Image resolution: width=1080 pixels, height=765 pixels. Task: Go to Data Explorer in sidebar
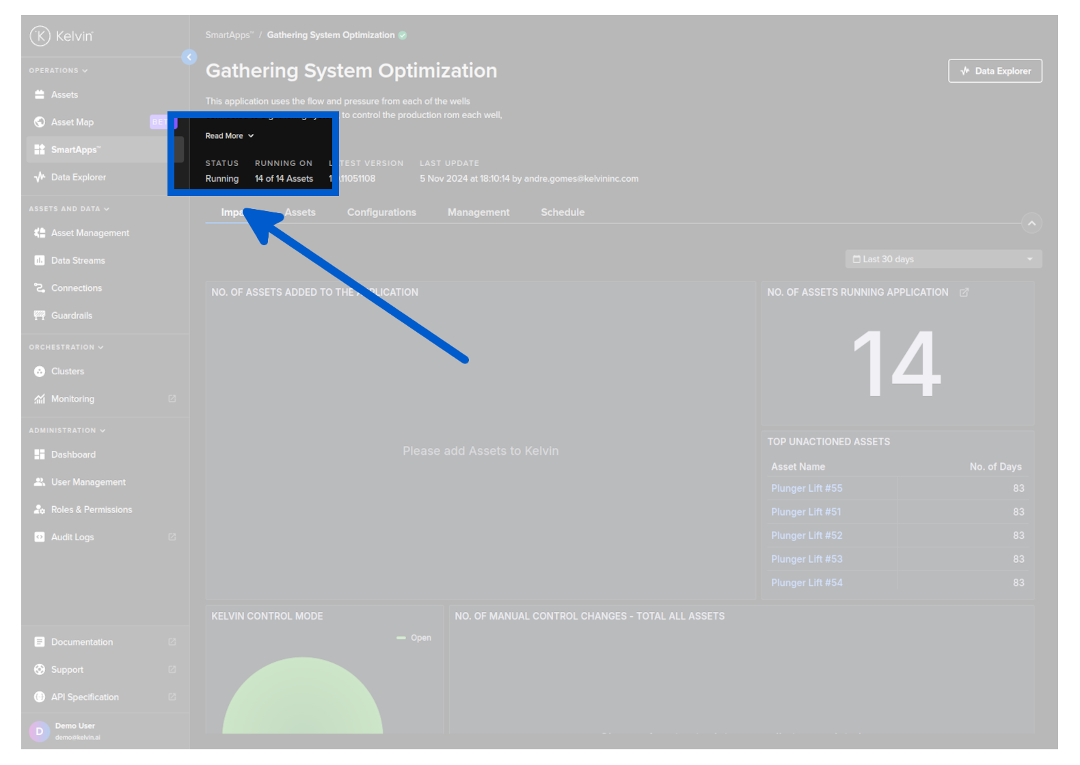78,178
